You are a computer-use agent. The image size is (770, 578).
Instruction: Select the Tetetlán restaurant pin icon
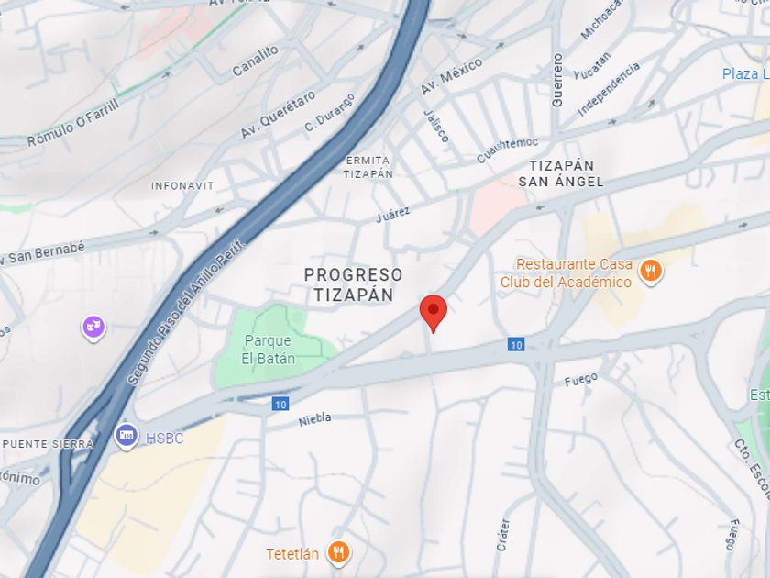coord(338,552)
